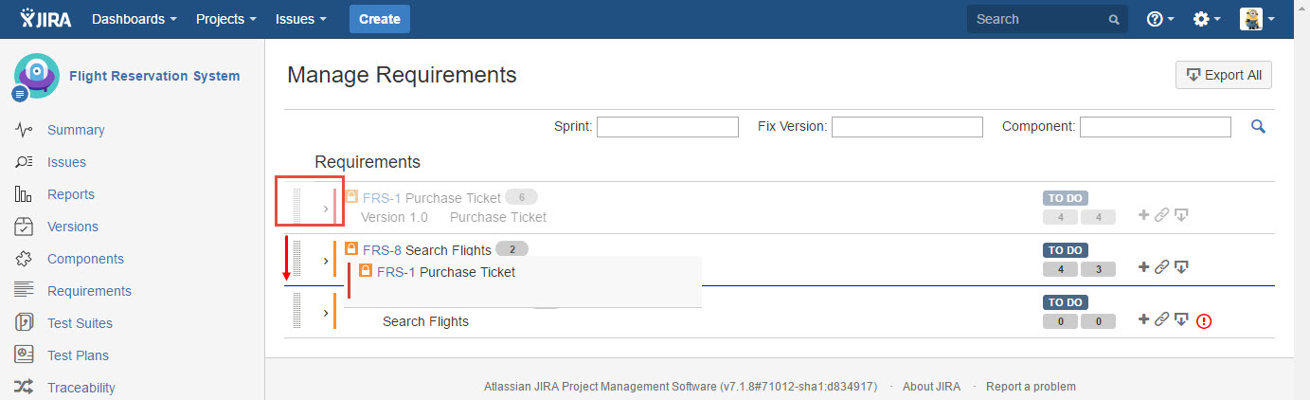Image resolution: width=1310 pixels, height=400 pixels.
Task: Click the blue Create button
Action: click(x=379, y=19)
